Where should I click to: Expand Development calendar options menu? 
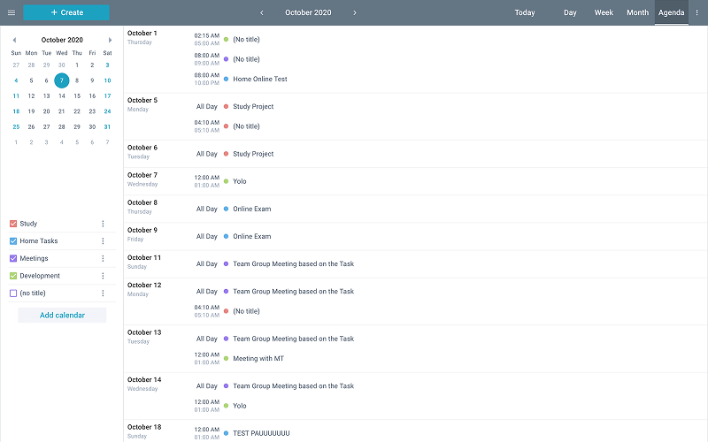pos(103,276)
